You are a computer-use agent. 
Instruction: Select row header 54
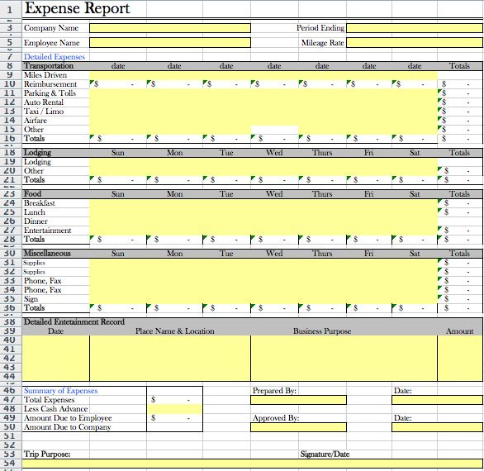[10, 464]
